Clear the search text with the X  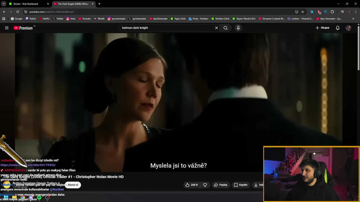pos(217,28)
